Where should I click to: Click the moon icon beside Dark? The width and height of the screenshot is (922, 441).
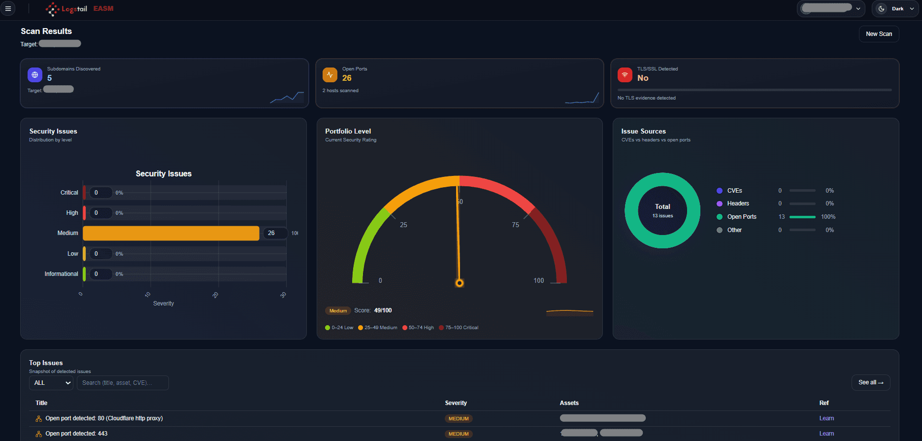(x=882, y=8)
